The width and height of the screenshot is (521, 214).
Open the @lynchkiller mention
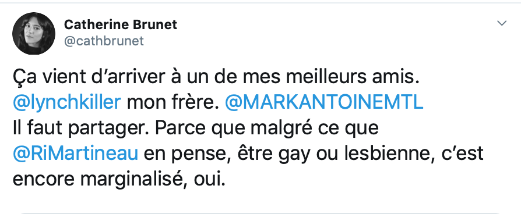(x=67, y=102)
